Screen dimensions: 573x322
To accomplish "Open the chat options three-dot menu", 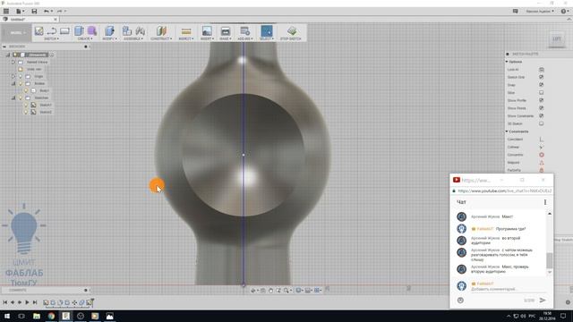I will tap(545, 202).
